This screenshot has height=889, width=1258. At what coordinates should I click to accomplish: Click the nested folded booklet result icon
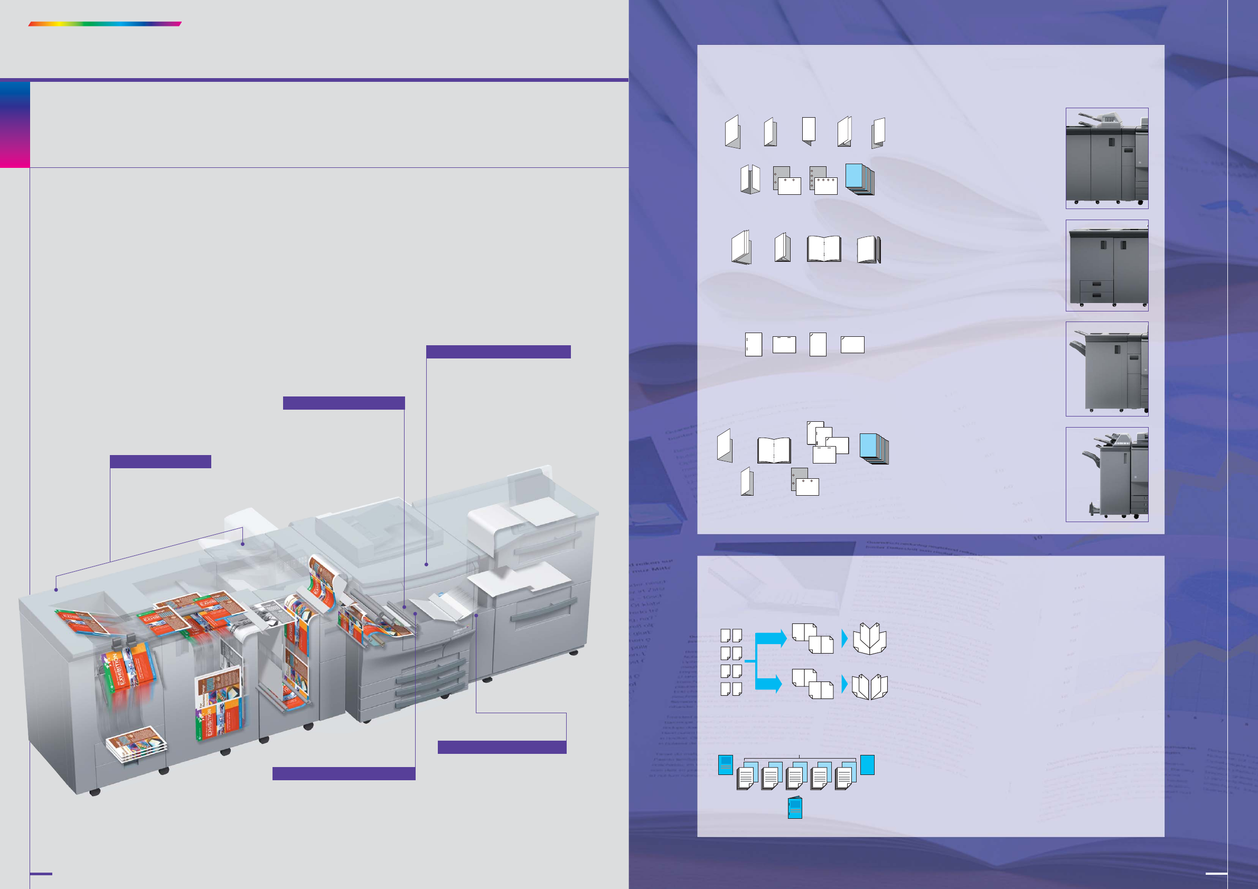click(869, 638)
